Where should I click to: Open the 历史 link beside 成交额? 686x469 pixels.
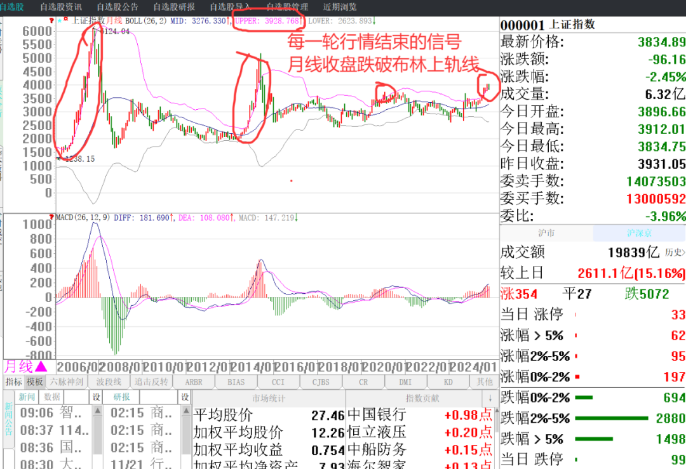click(675, 252)
